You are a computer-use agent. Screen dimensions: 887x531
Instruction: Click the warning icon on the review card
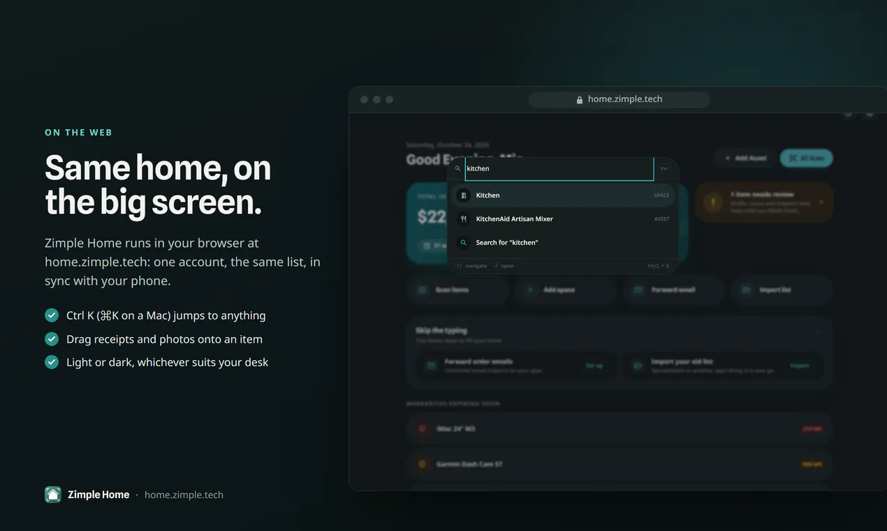tap(712, 203)
